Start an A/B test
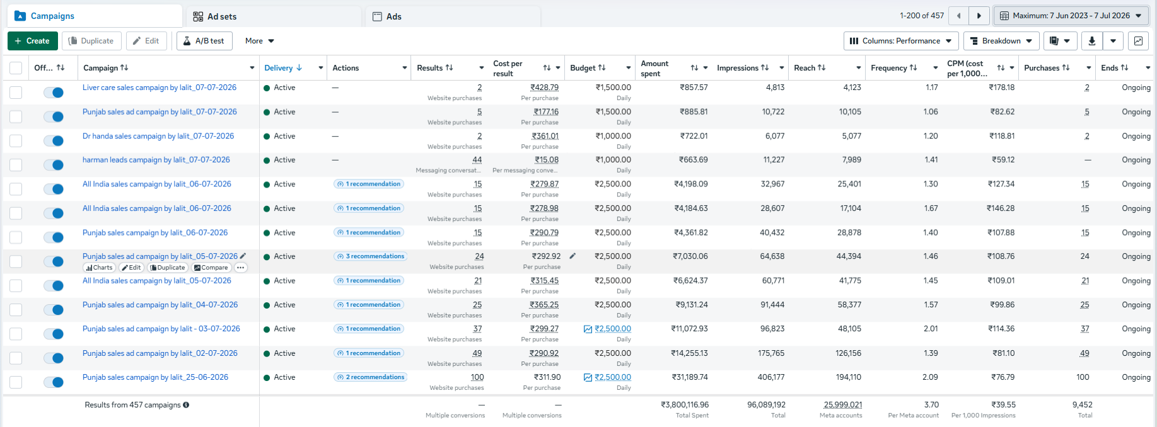The height and width of the screenshot is (427, 1157). tap(204, 41)
